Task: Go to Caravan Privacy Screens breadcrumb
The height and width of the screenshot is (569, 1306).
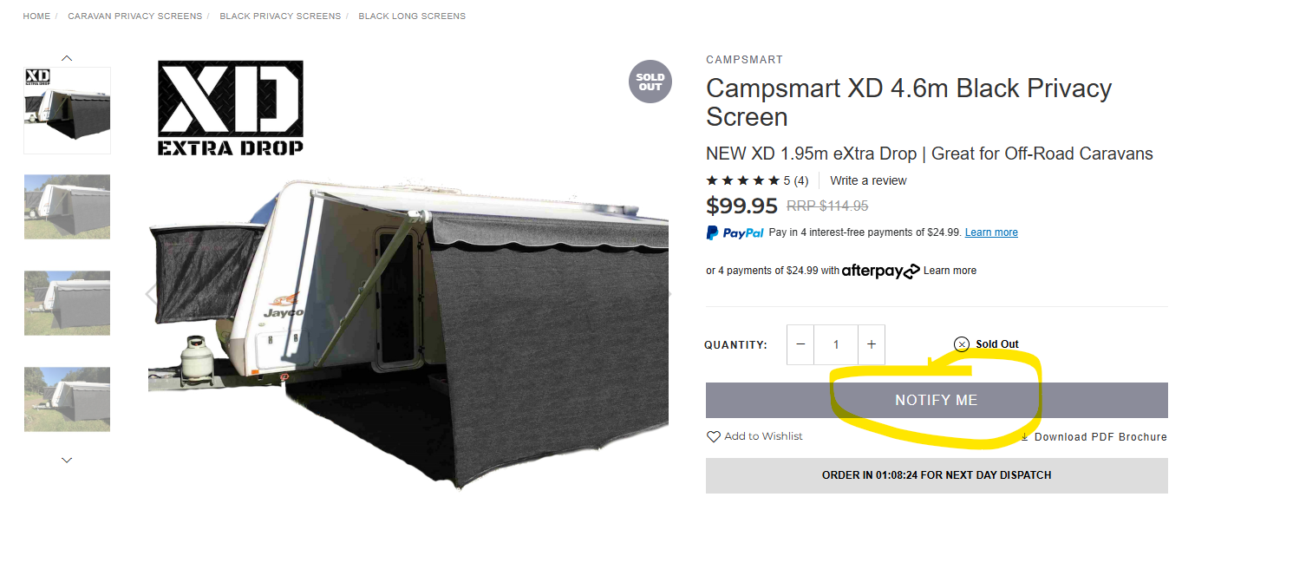Action: pos(134,16)
